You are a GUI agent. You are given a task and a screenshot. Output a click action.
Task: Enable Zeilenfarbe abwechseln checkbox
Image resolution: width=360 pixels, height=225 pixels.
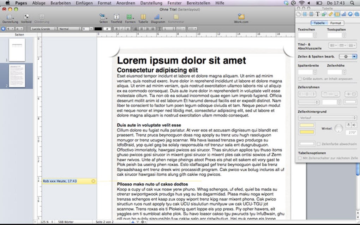coord(319,144)
